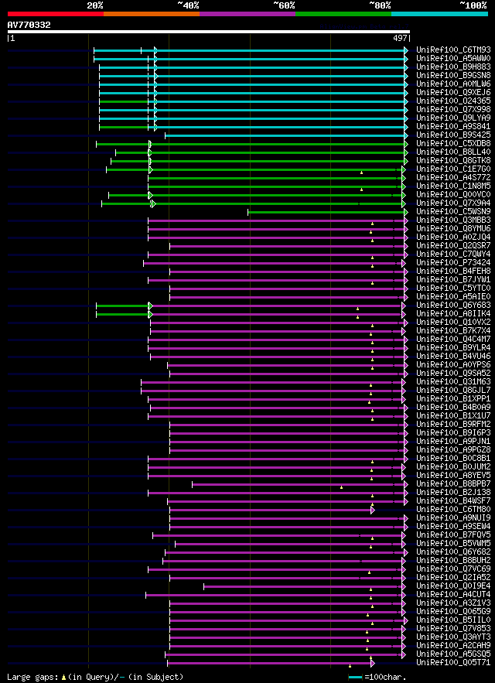Click the cyan arrowhead ending the B9S425 alignment
The height and width of the screenshot is (683, 495).
pyautogui.click(x=406, y=135)
